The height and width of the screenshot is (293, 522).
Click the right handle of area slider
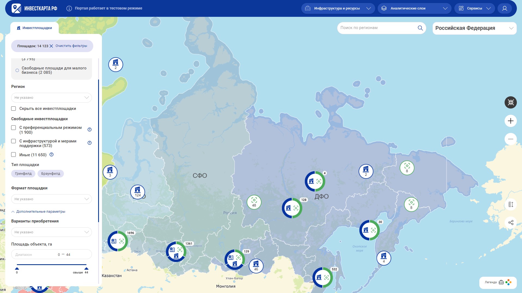[86, 269]
